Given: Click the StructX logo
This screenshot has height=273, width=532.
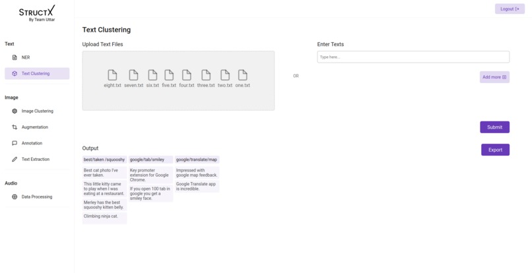Looking at the screenshot, I should [37, 13].
